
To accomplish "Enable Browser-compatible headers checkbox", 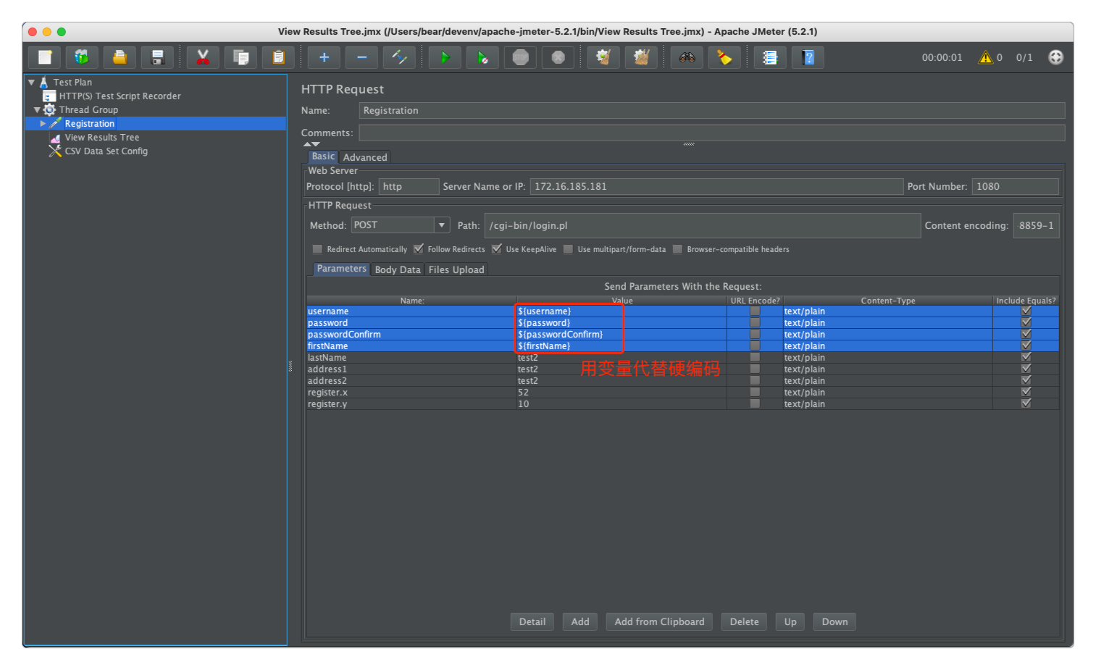I will [x=677, y=249].
